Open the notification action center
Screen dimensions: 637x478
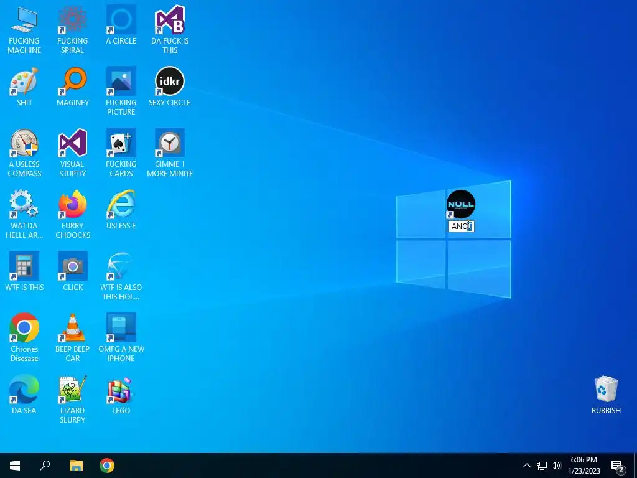[x=618, y=466]
